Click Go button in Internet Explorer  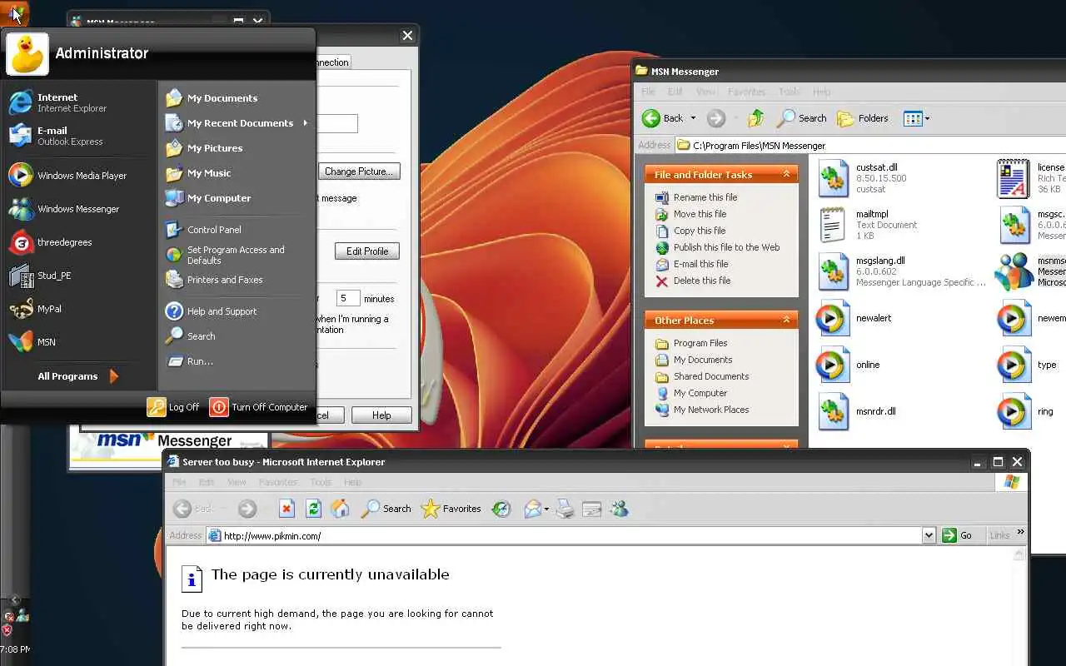click(x=958, y=535)
